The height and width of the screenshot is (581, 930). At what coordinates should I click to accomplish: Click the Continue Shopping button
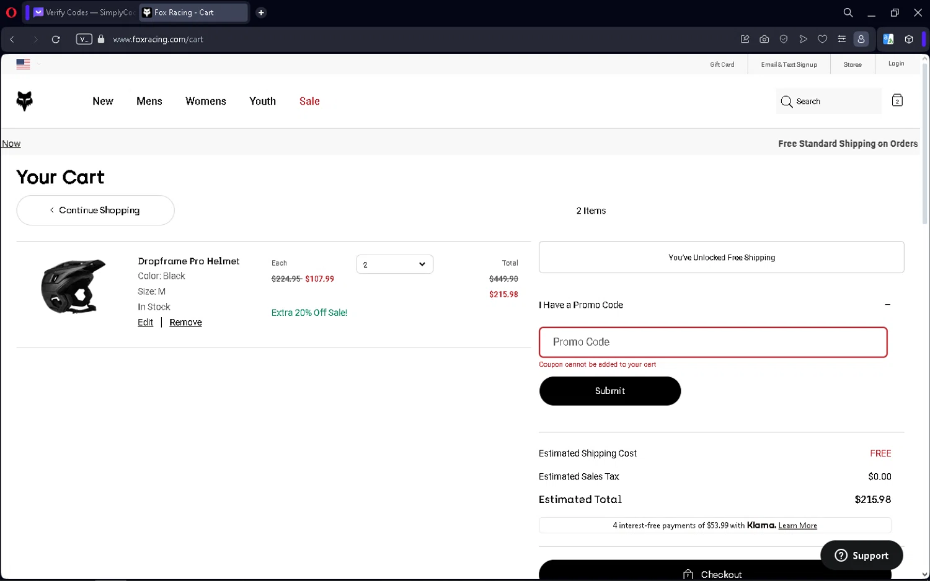click(x=95, y=210)
